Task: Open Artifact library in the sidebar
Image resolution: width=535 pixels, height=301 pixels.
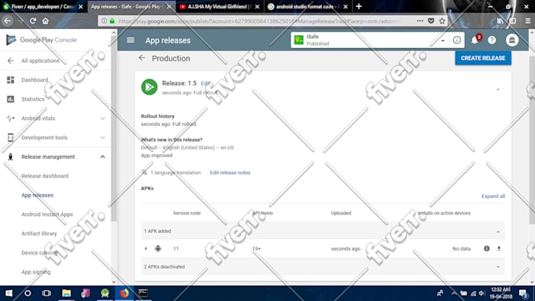Action: tap(39, 233)
